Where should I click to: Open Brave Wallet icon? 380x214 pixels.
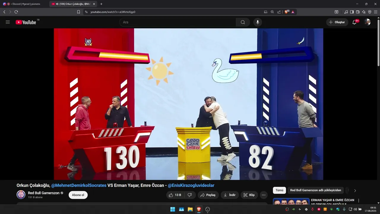[x=358, y=12]
